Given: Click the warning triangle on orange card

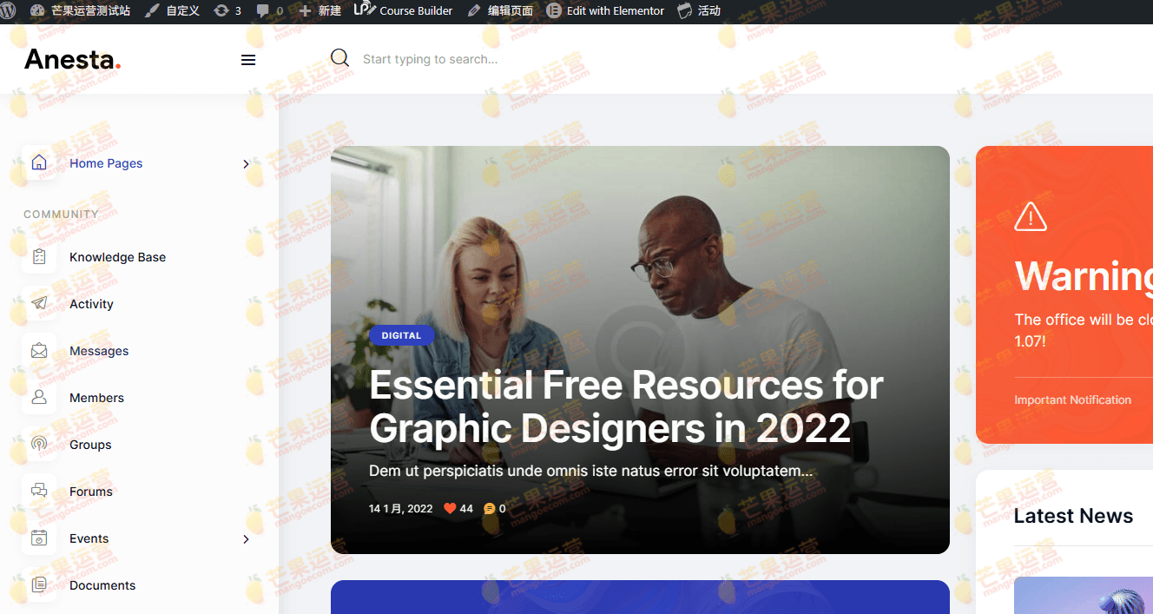Looking at the screenshot, I should coord(1031,216).
